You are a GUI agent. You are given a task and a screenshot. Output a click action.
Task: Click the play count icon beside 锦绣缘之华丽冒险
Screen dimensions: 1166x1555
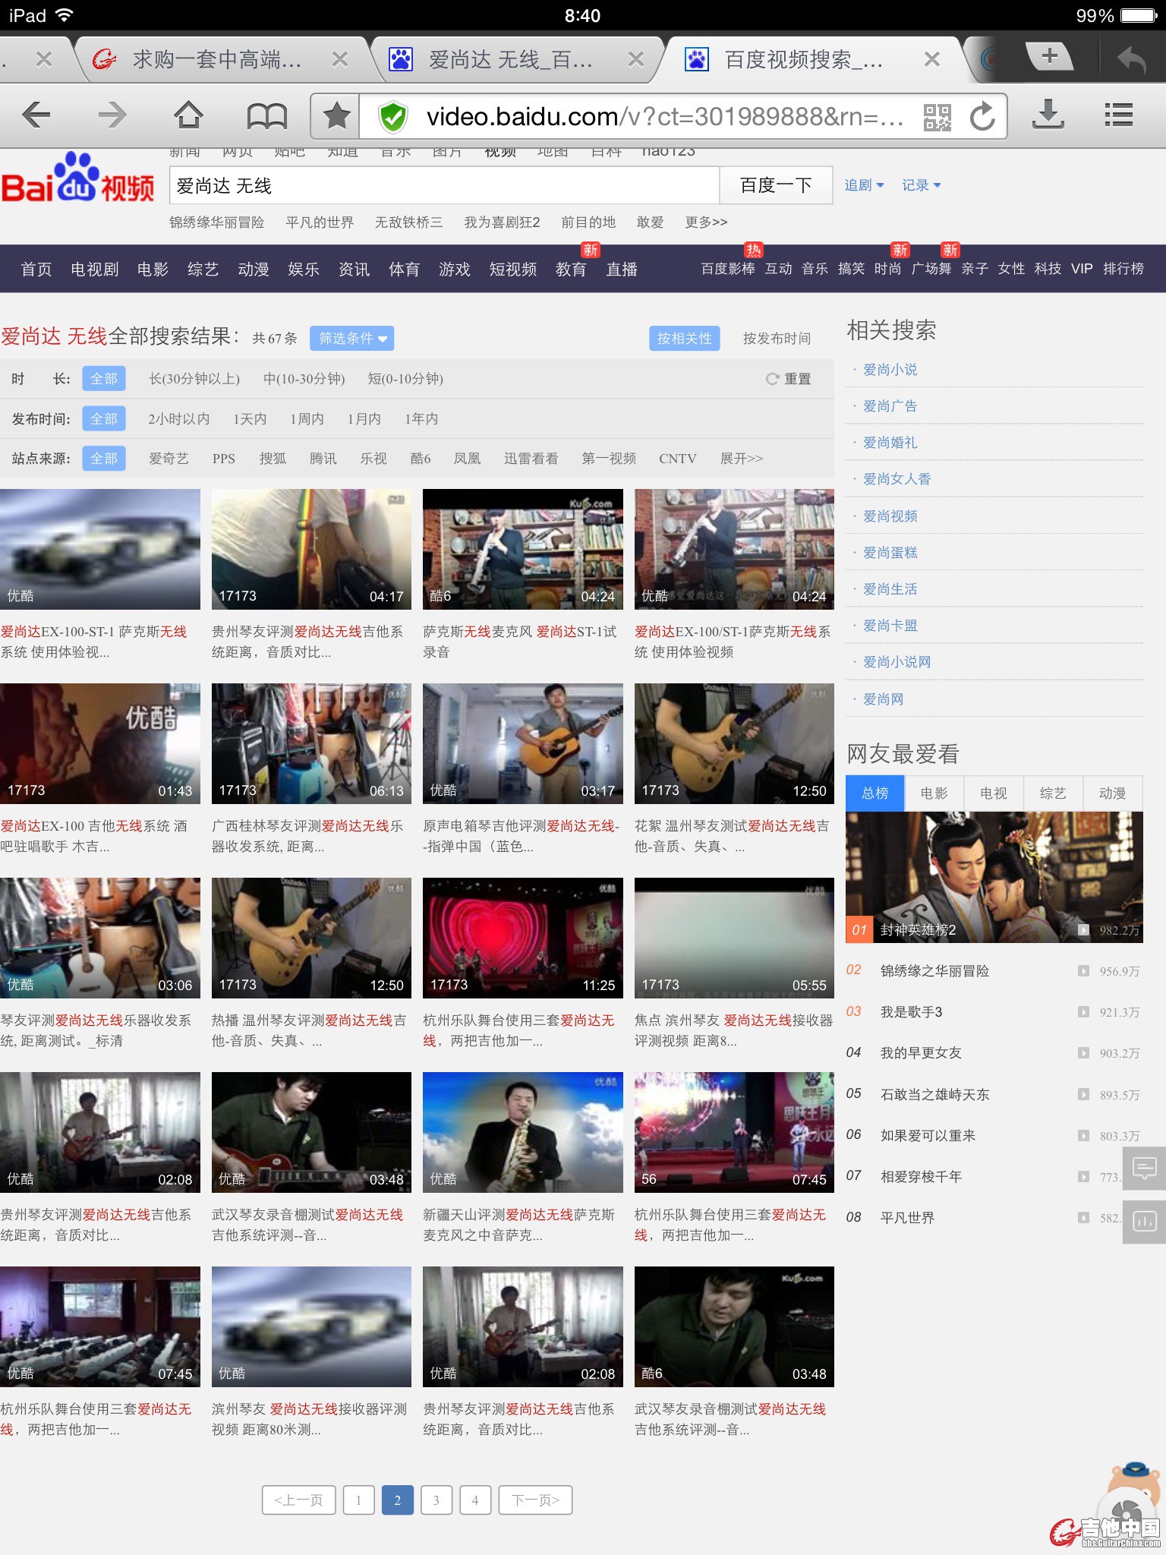pos(1083,971)
